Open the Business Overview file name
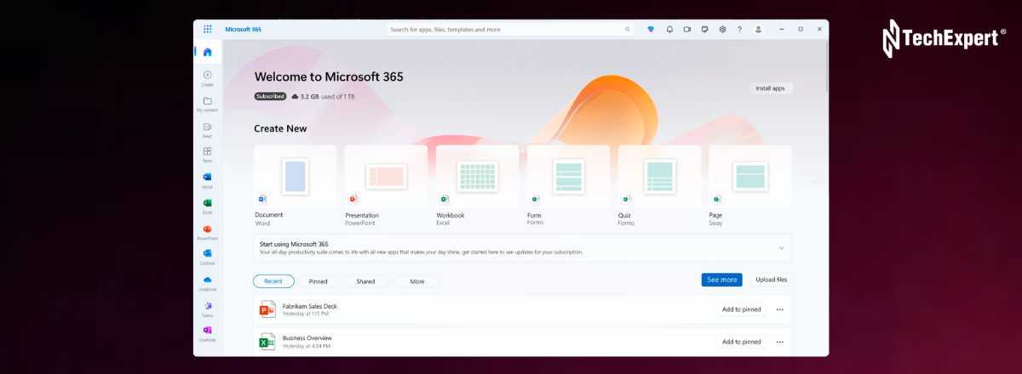Image resolution: width=1022 pixels, height=374 pixels. (307, 338)
